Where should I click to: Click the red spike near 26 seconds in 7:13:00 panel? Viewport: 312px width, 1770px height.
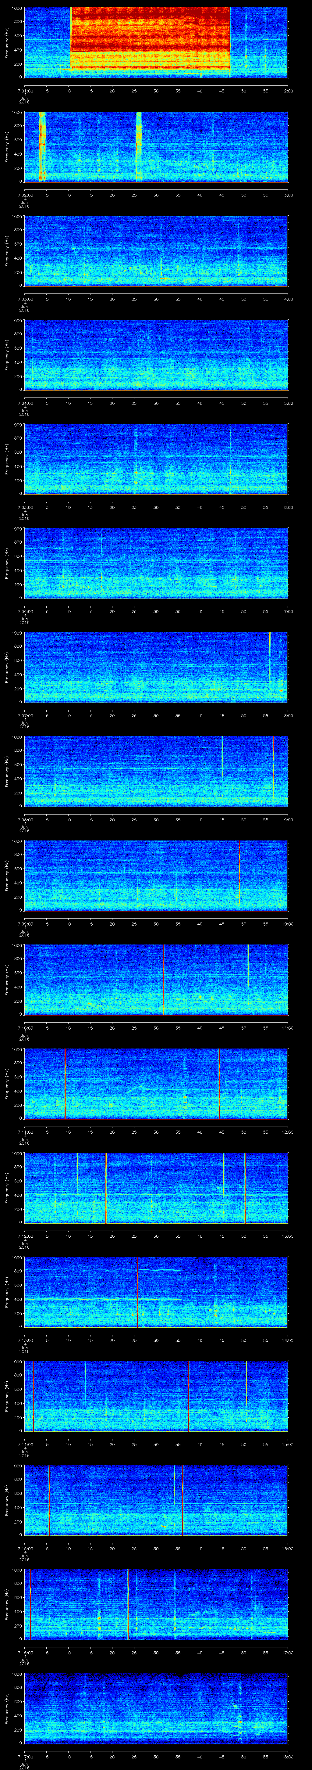tap(138, 1292)
